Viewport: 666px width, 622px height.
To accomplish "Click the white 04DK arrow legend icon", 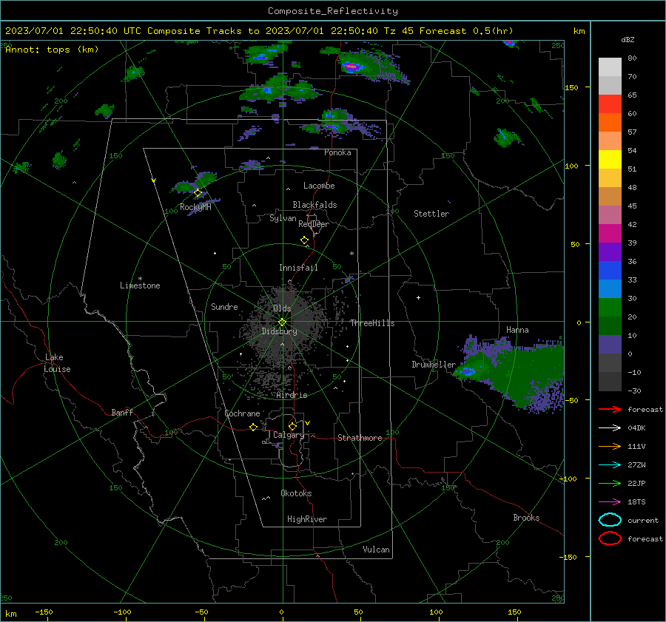I will [610, 428].
